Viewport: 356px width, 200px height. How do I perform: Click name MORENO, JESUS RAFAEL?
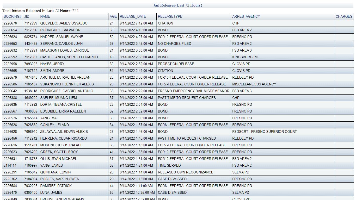point(61,145)
